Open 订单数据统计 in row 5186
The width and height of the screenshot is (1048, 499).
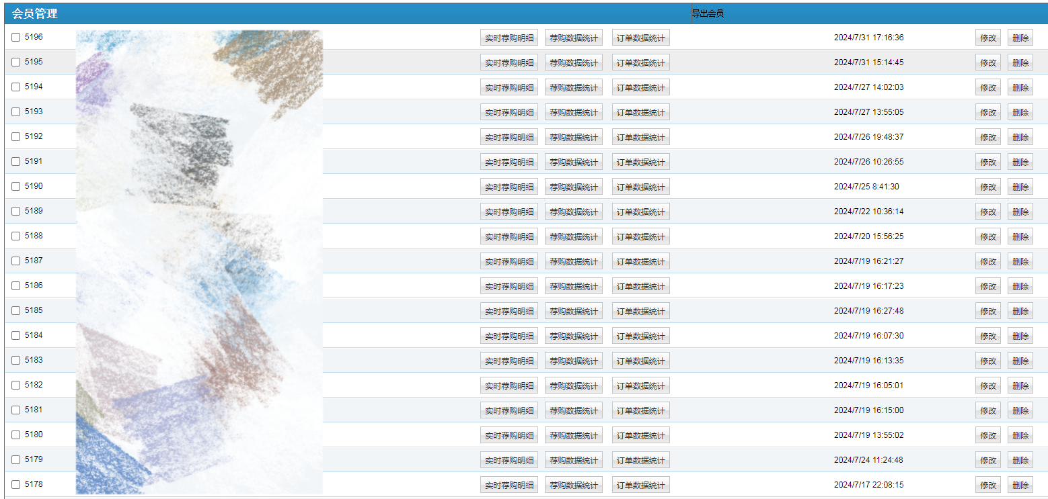pos(640,287)
